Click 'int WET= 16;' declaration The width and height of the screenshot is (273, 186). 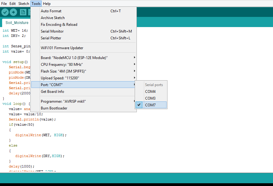15,30
